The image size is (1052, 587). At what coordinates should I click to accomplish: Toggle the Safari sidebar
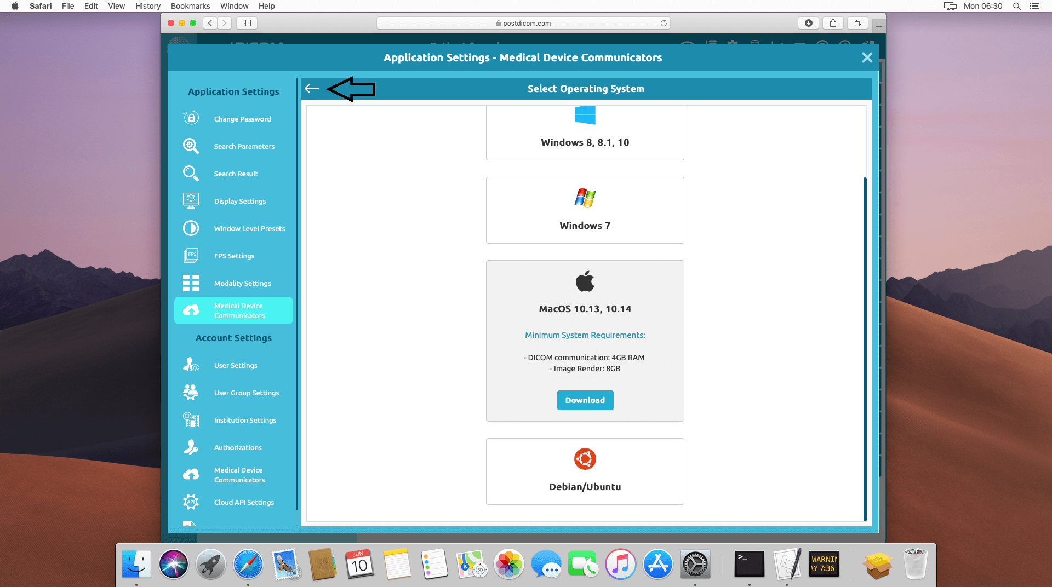pyautogui.click(x=247, y=23)
